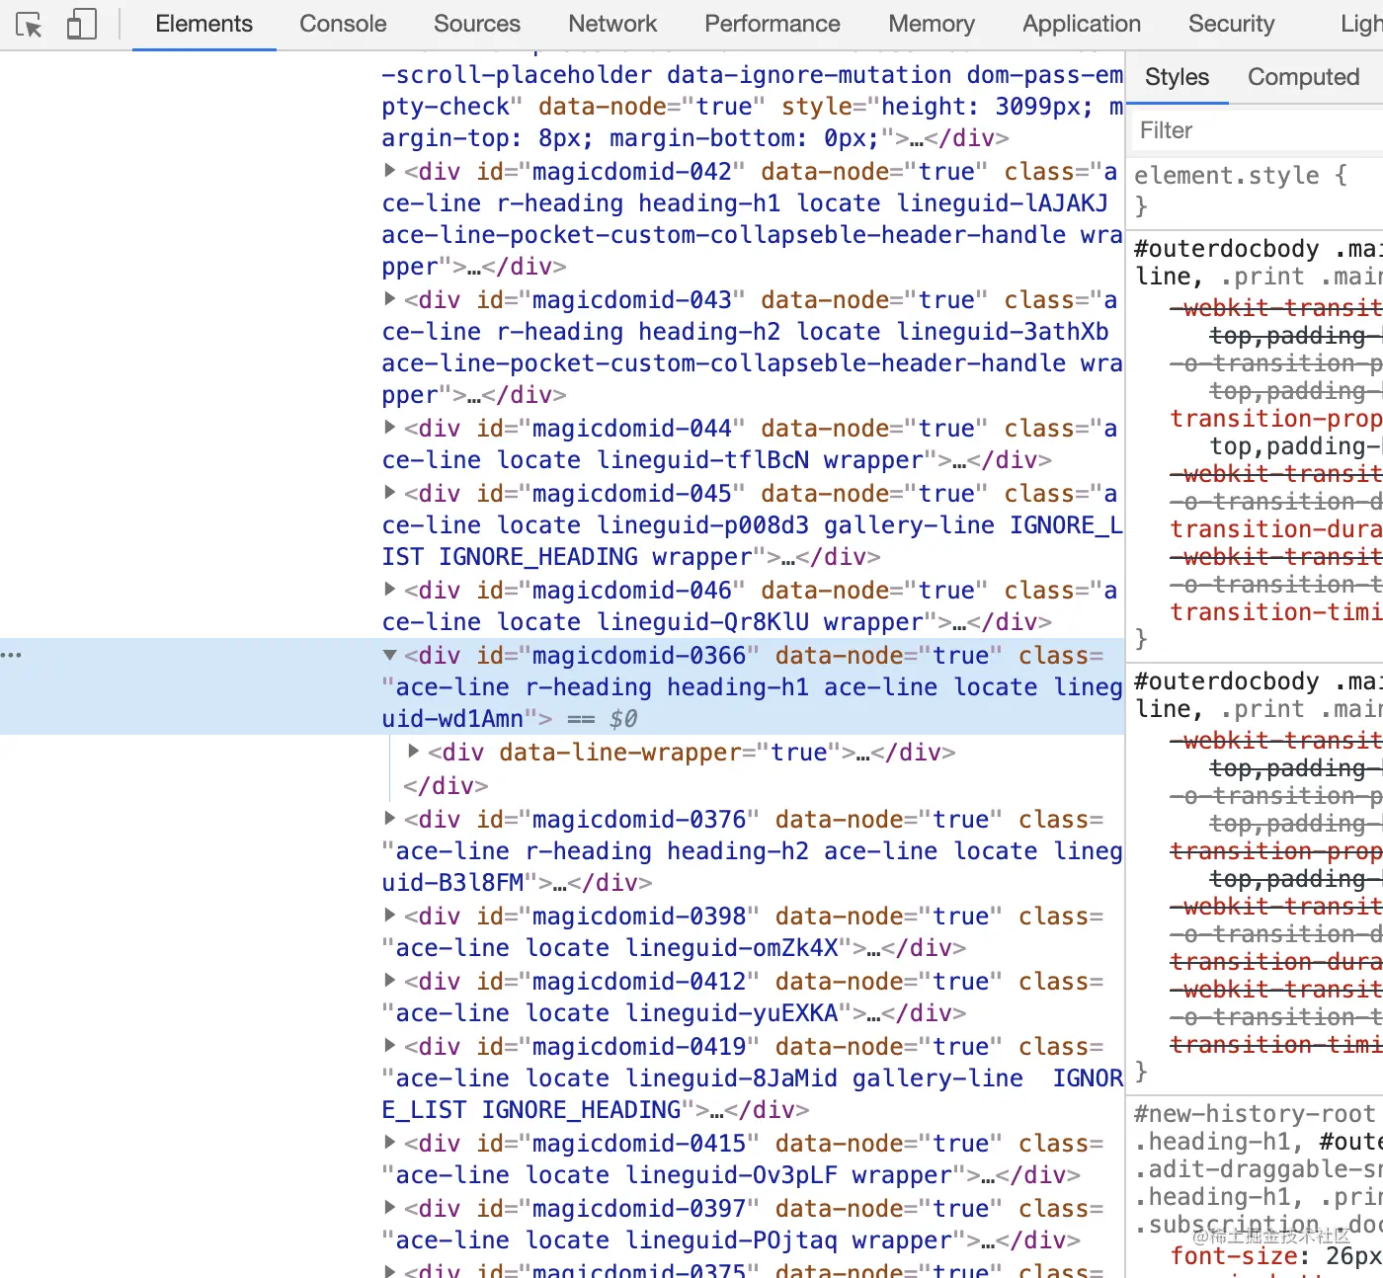Switch to the Computed pane tab

1304,77
